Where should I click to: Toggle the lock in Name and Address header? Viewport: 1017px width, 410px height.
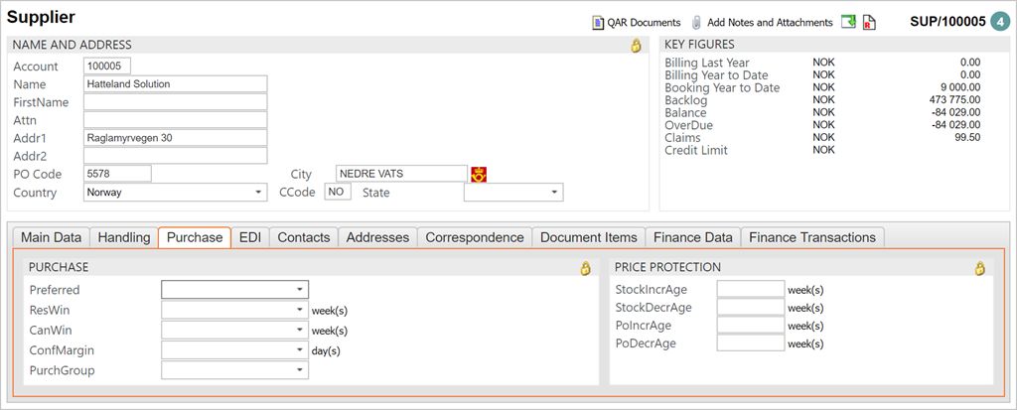coord(636,46)
